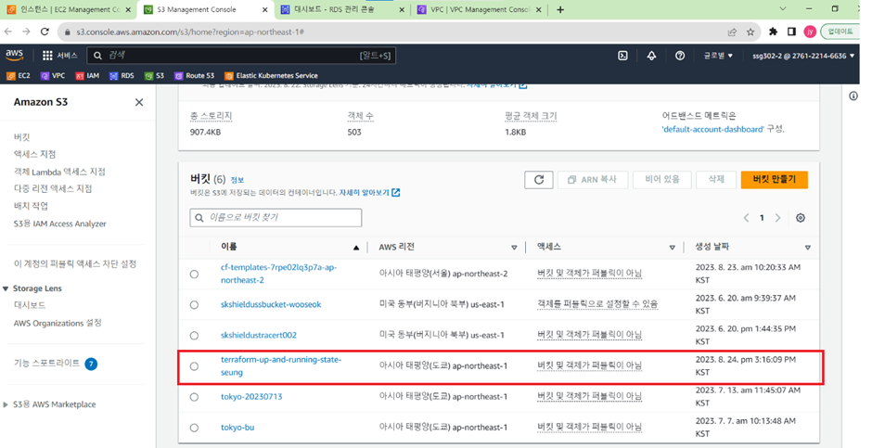Bookmark this page with star icon
872x448 pixels.
pos(750,32)
